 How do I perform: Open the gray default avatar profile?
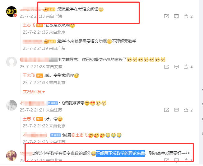(x=12, y=62)
